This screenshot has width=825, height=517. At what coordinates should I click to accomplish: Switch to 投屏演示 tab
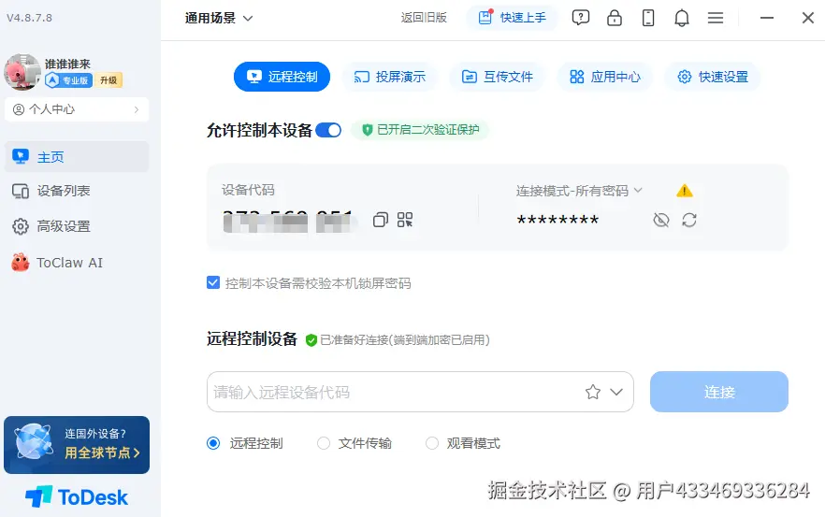click(389, 77)
